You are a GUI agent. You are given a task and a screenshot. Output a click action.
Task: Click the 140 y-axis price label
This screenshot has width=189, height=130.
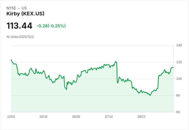(179, 45)
